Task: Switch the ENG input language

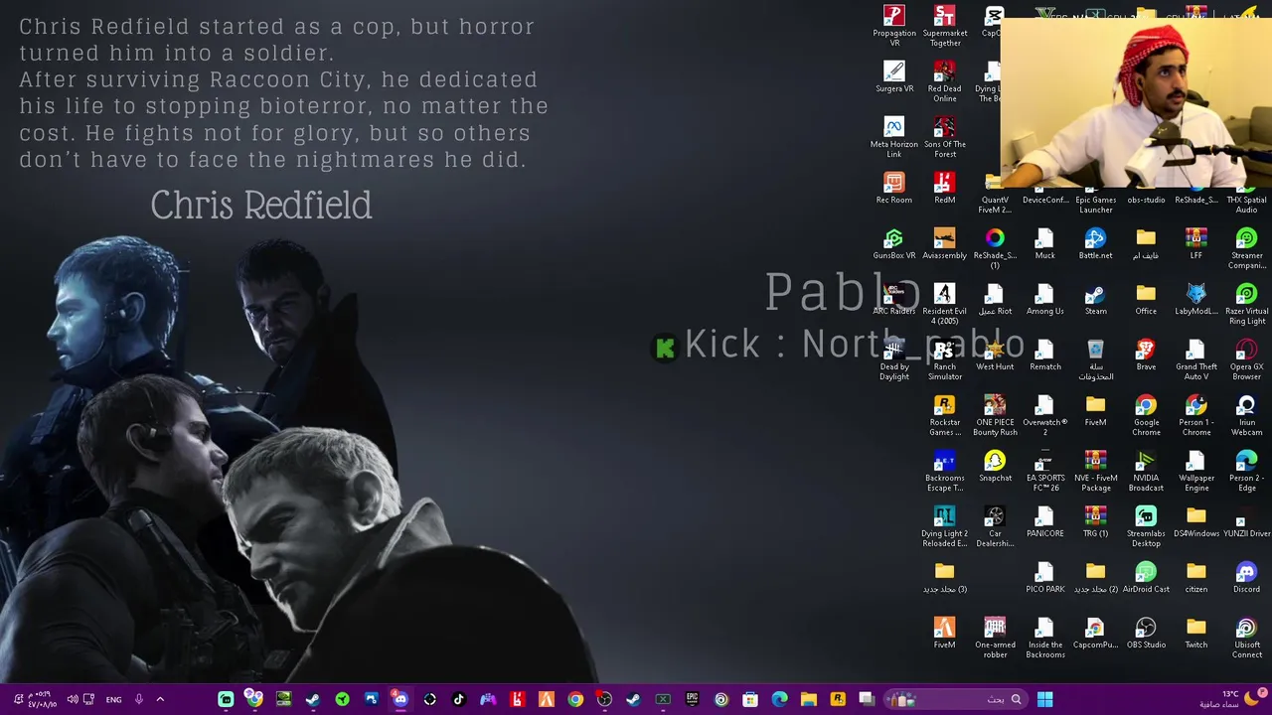Action: pos(113,700)
